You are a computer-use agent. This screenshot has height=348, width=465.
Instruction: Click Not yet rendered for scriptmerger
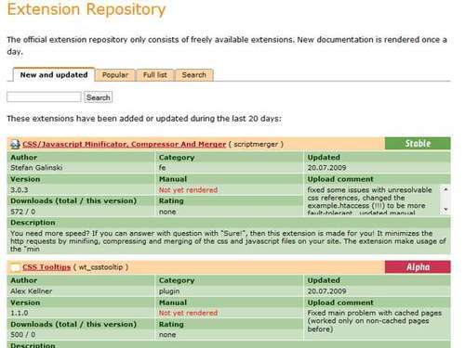tap(188, 190)
